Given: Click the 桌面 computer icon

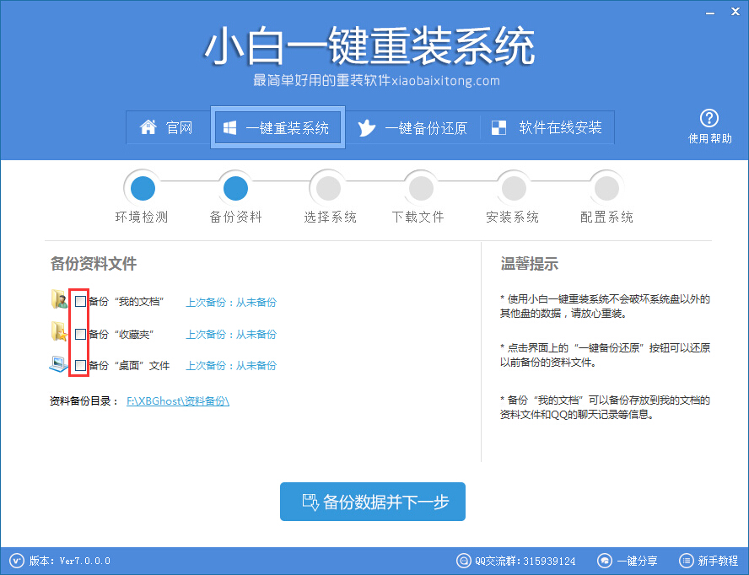Looking at the screenshot, I should click(x=59, y=365).
